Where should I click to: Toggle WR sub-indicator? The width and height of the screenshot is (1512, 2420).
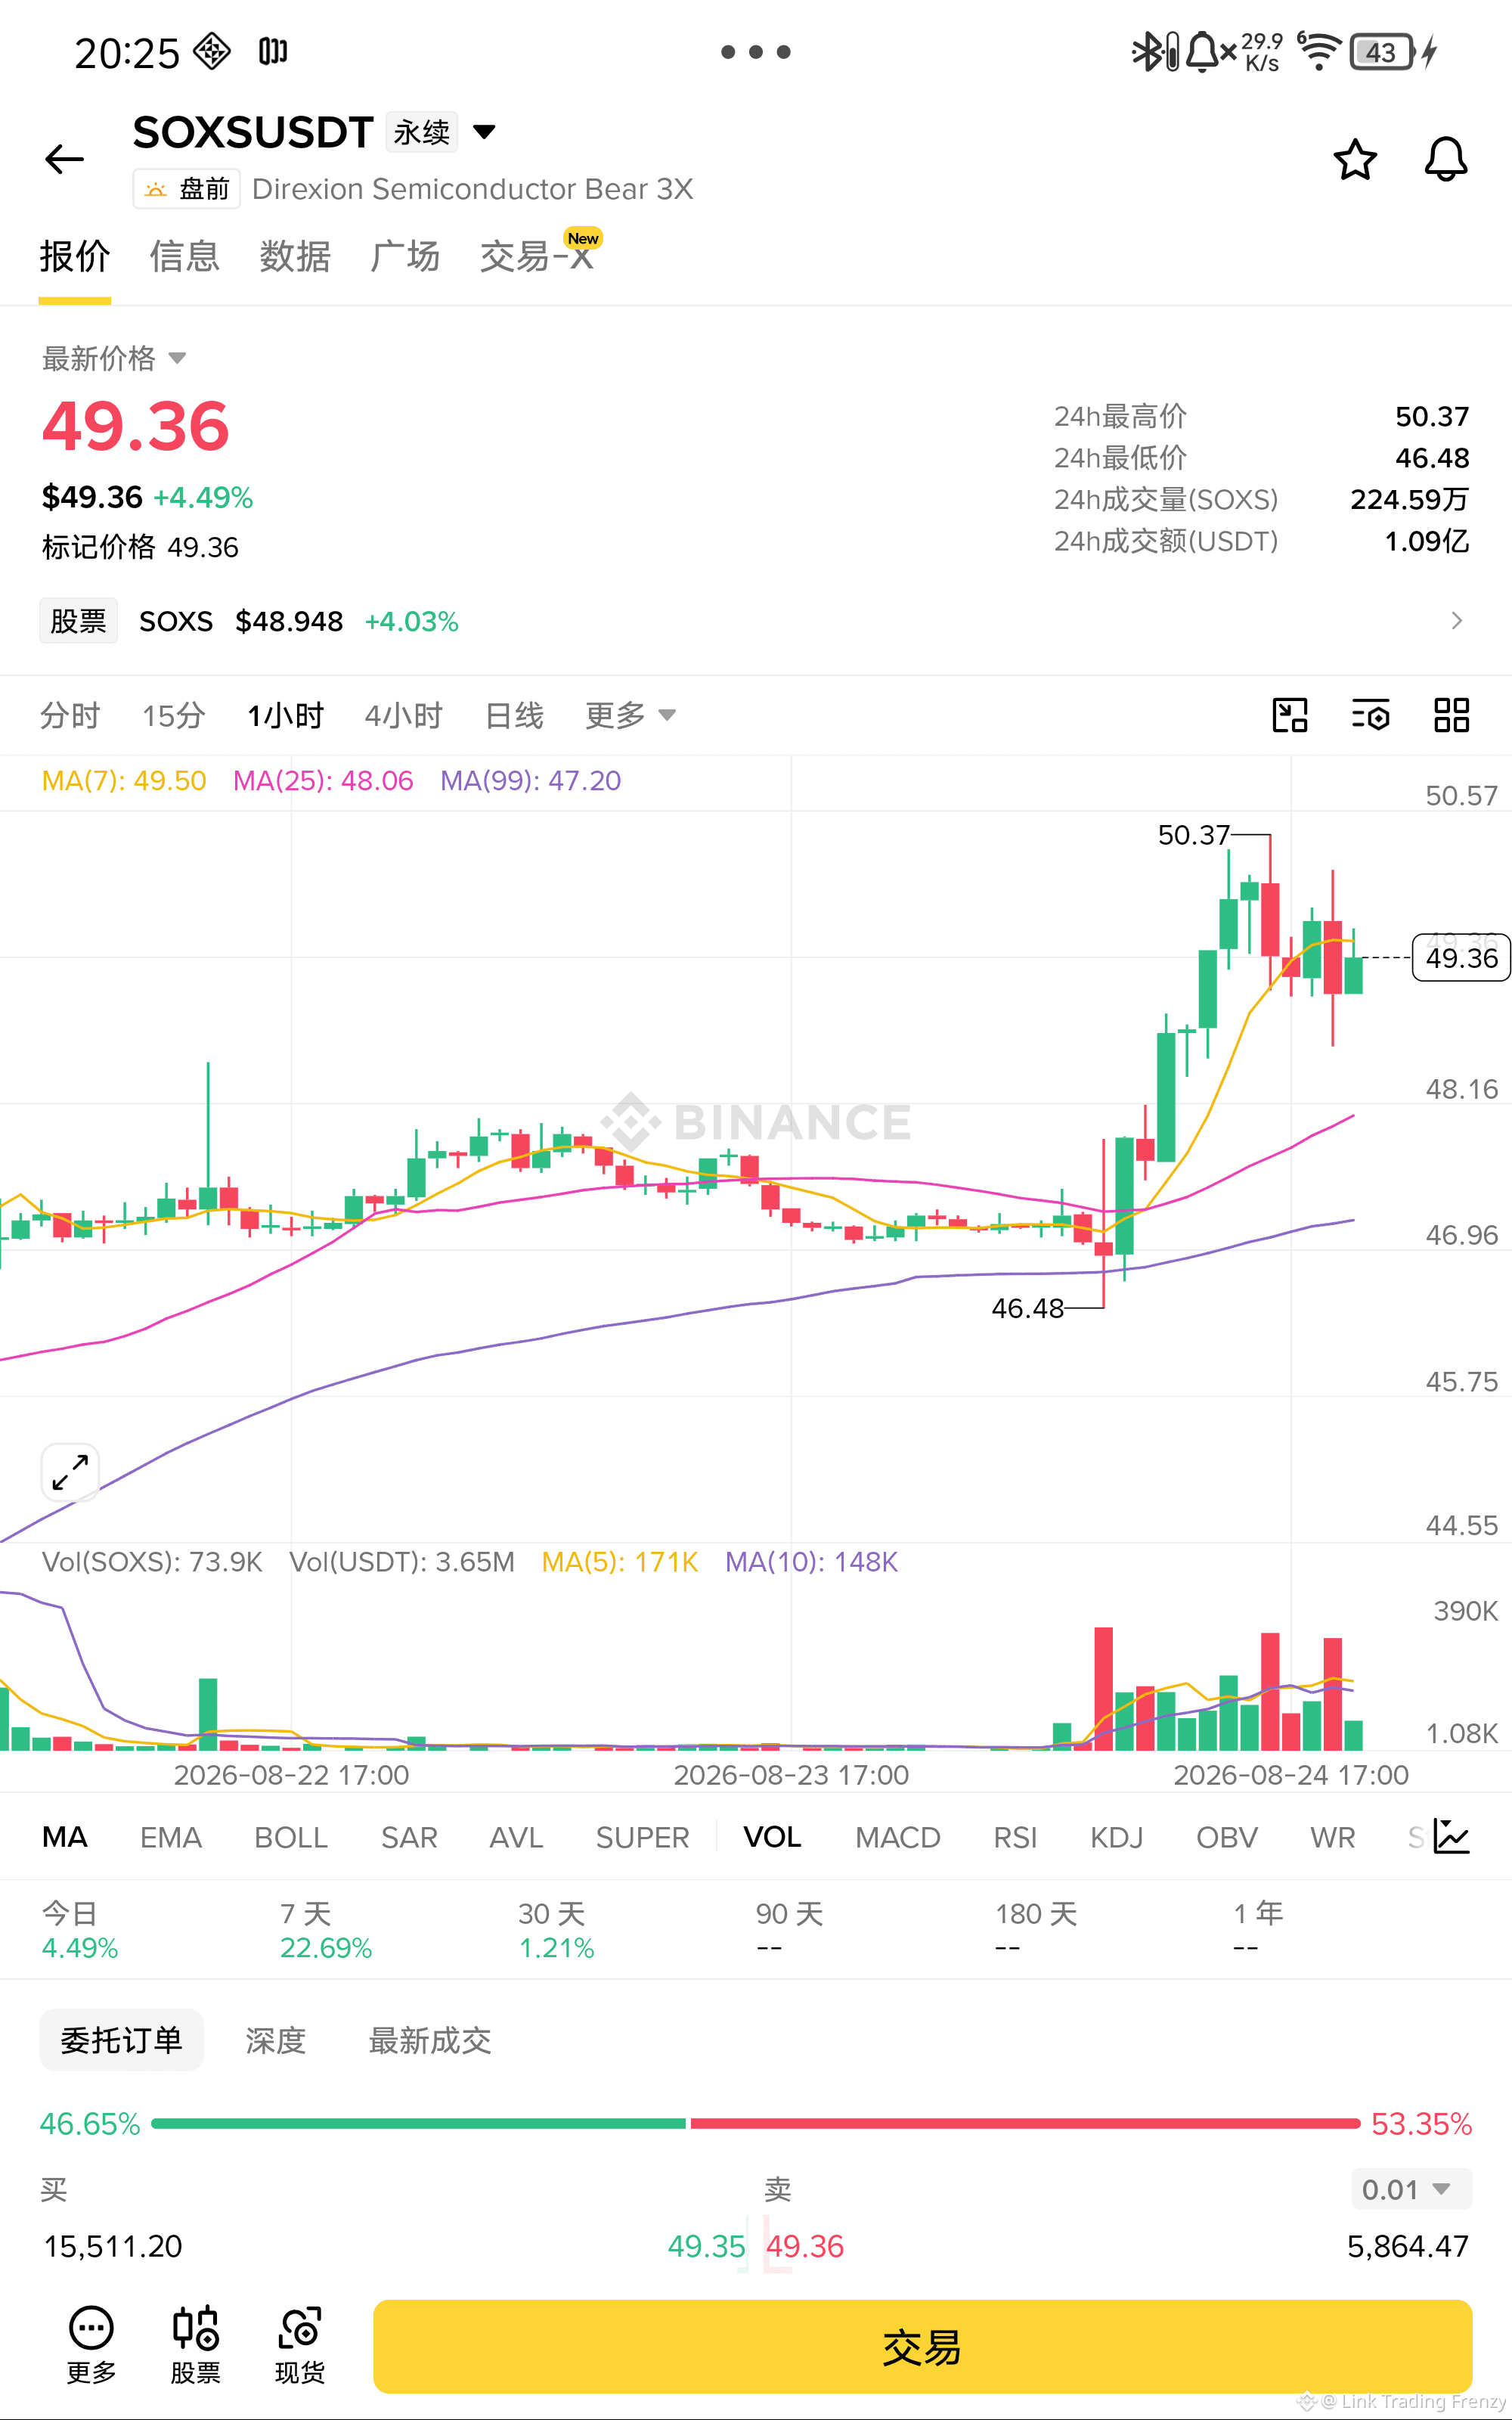pyautogui.click(x=1333, y=1837)
